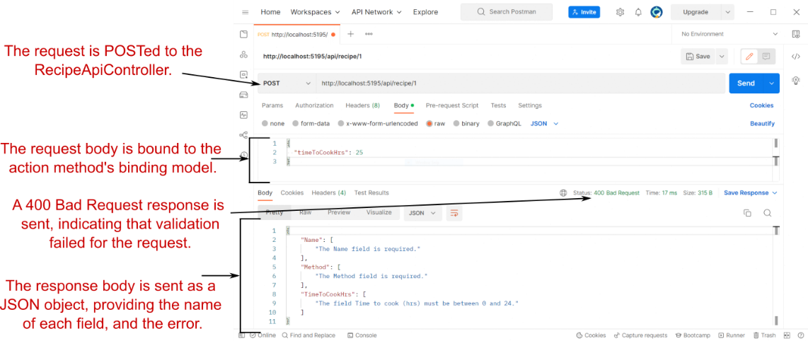Toggle line wrap in response viewer
Screen dimensions: 808x341
point(454,213)
